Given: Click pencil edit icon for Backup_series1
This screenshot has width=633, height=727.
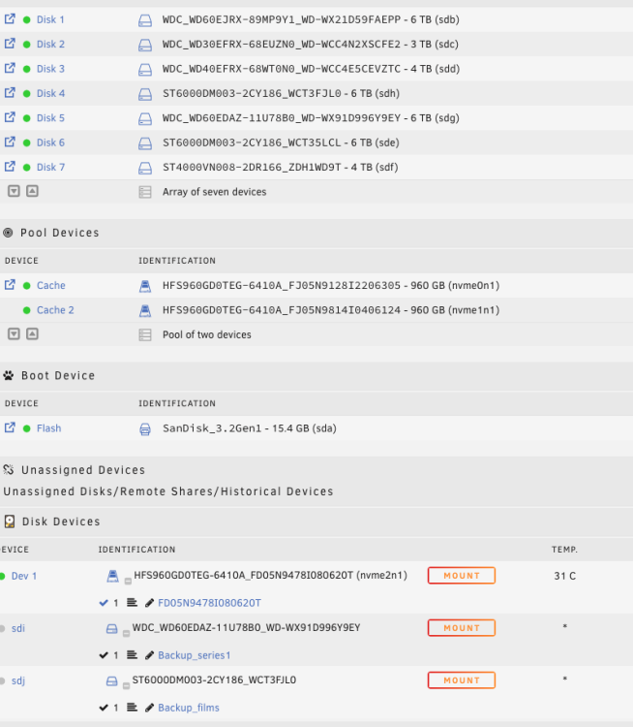Looking at the screenshot, I should coord(149,655).
